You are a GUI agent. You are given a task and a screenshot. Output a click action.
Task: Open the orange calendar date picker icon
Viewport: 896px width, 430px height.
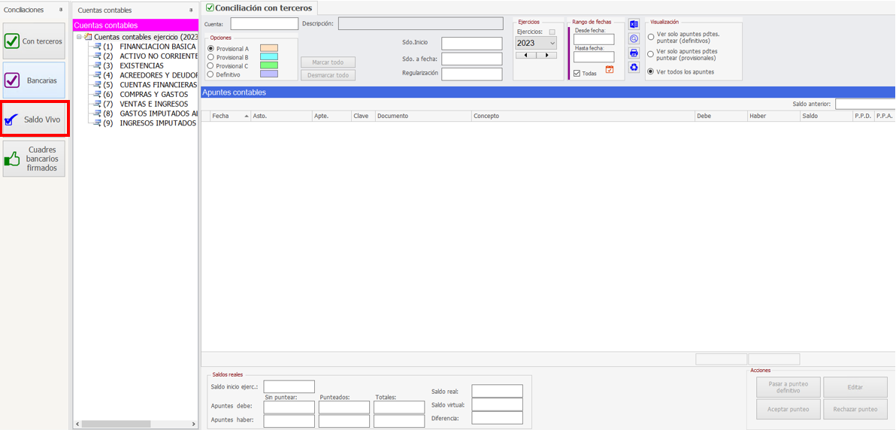pyautogui.click(x=610, y=70)
